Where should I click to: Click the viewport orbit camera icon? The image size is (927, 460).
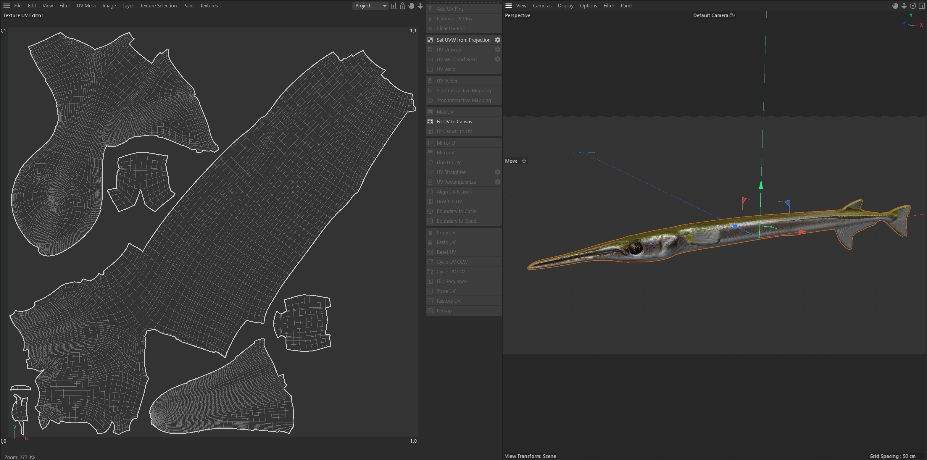(913, 6)
